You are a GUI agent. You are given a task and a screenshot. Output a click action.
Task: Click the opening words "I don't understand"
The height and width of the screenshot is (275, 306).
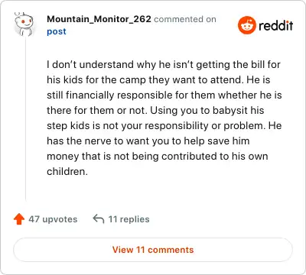tap(90, 64)
